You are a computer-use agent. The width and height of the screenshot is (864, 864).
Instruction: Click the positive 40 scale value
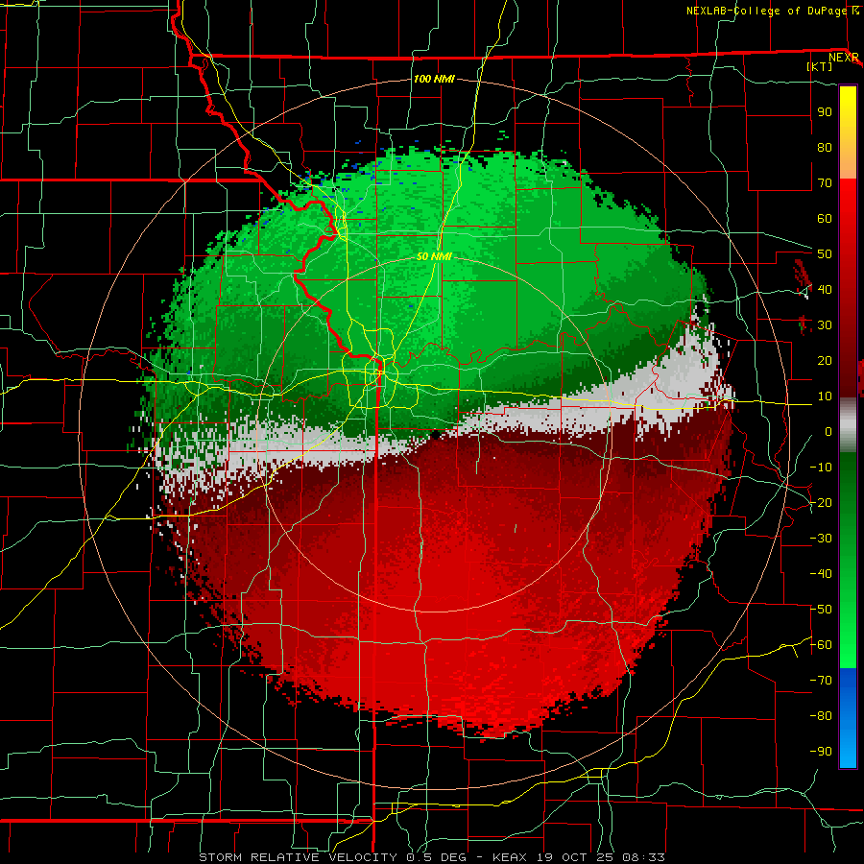(x=825, y=289)
